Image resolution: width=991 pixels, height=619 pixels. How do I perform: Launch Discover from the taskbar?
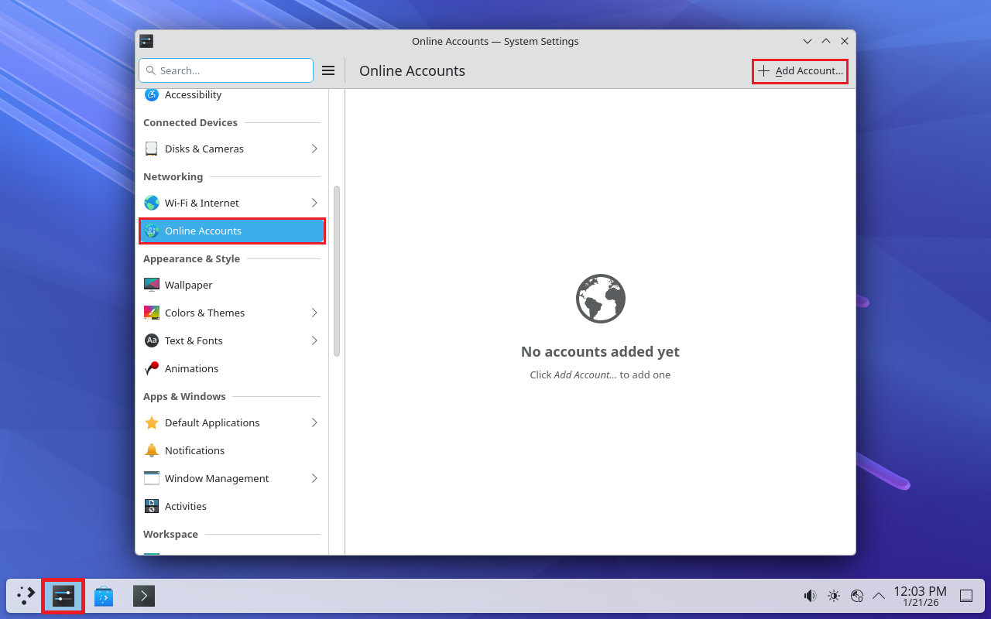[104, 596]
